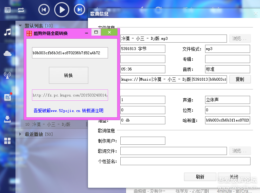Click the 刷新 refresh button
The image size is (260, 193).
coord(200,177)
